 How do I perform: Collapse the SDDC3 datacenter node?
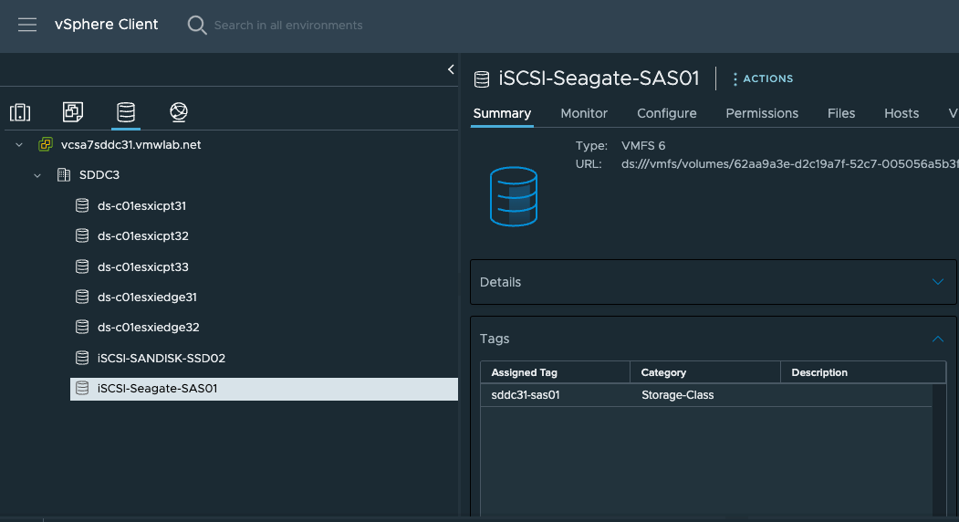tap(37, 175)
